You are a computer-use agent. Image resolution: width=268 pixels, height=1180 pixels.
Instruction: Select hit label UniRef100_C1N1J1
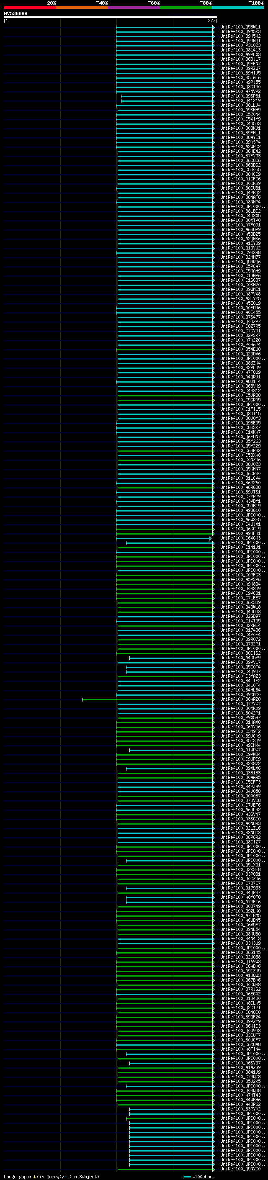pos(240,548)
